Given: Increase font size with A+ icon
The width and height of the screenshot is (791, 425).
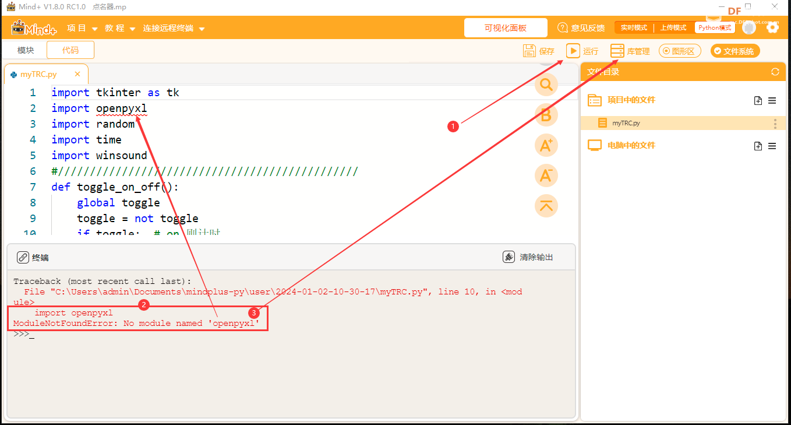Looking at the screenshot, I should click(x=546, y=145).
